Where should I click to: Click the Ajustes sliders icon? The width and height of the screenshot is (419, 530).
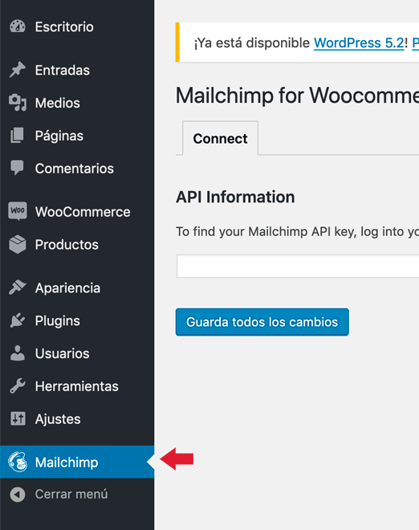18,419
